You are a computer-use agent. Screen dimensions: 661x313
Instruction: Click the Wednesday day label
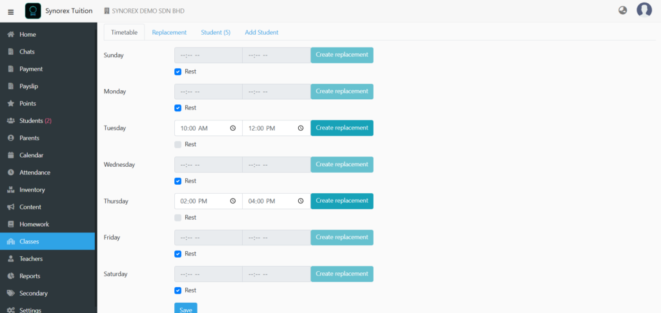119,164
